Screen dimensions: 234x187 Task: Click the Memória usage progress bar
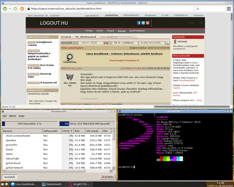click(87, 124)
